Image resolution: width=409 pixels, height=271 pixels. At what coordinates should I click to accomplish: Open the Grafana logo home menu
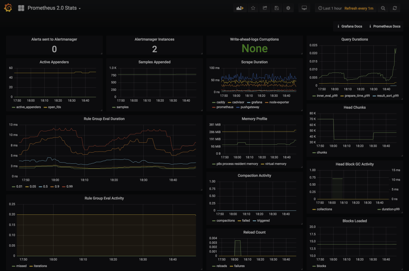point(8,8)
